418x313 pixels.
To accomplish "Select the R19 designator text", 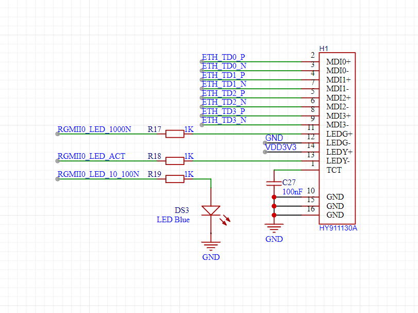I will pos(154,174).
